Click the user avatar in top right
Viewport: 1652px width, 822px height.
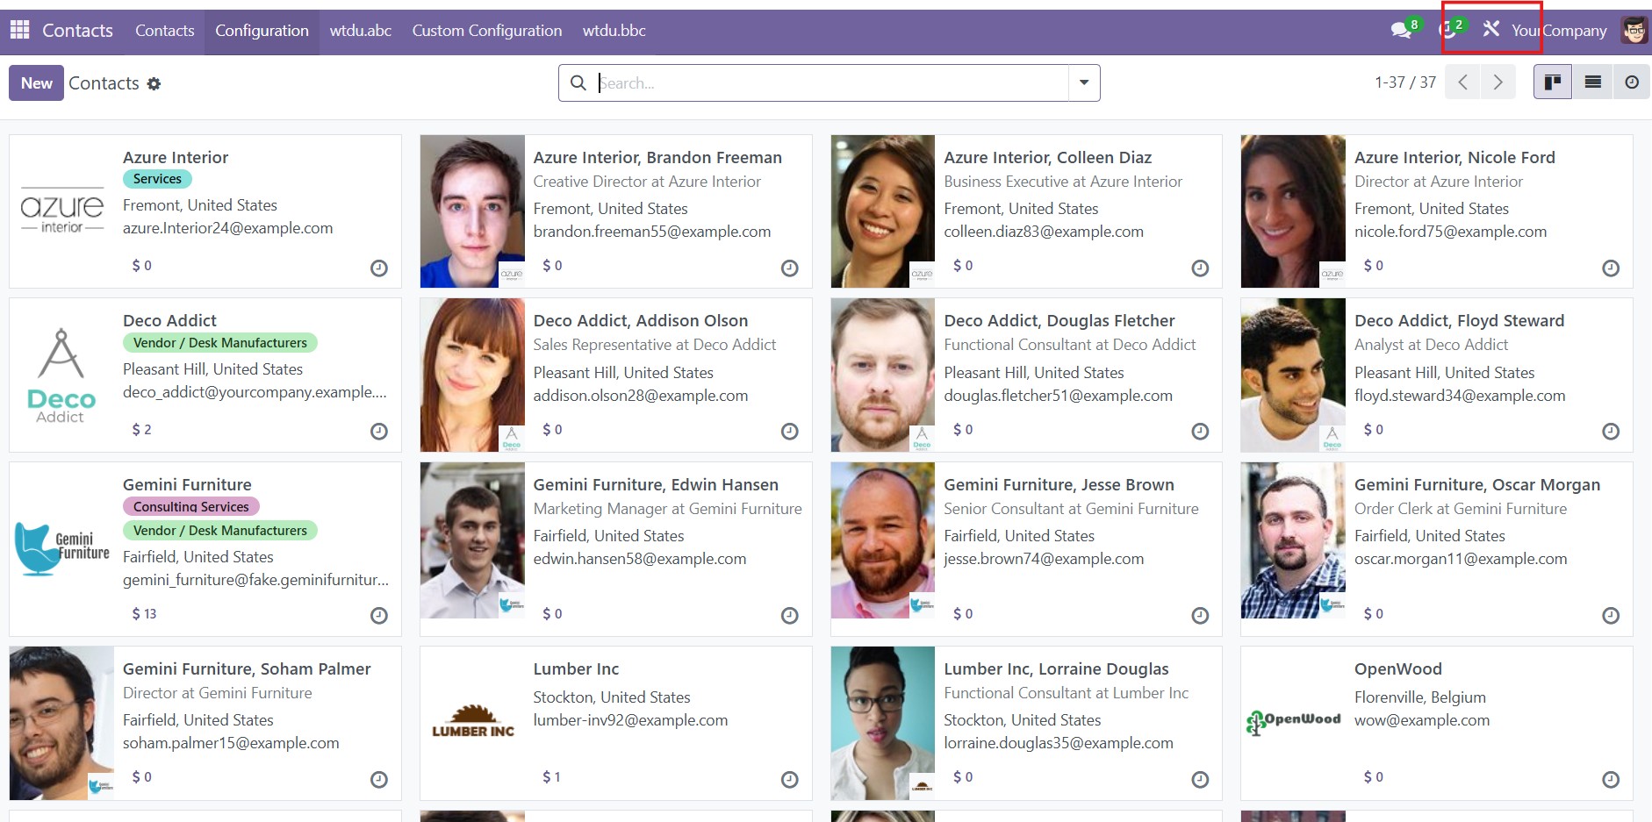(1634, 29)
